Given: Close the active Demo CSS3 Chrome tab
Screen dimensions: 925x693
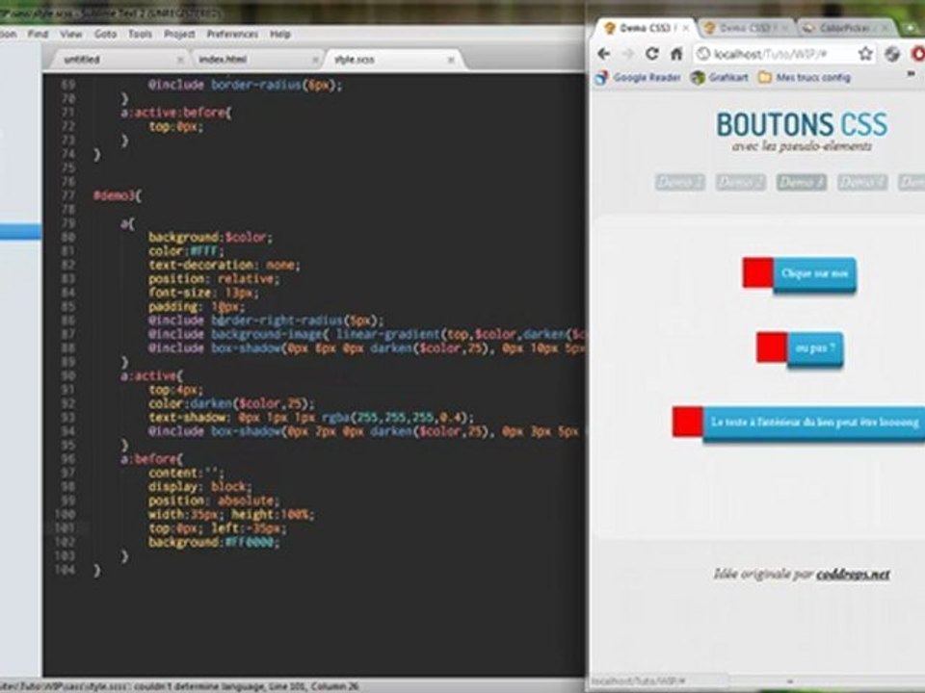Looking at the screenshot, I should (x=685, y=28).
